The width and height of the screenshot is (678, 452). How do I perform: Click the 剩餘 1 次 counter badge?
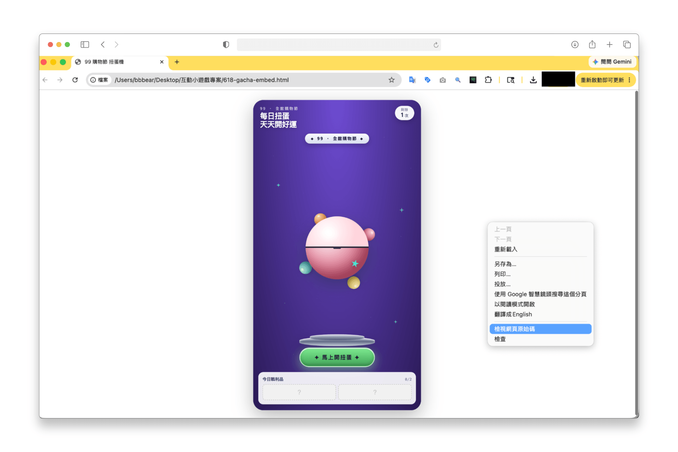click(404, 113)
